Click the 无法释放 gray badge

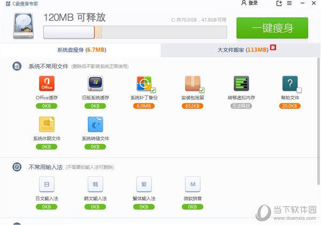241,106
